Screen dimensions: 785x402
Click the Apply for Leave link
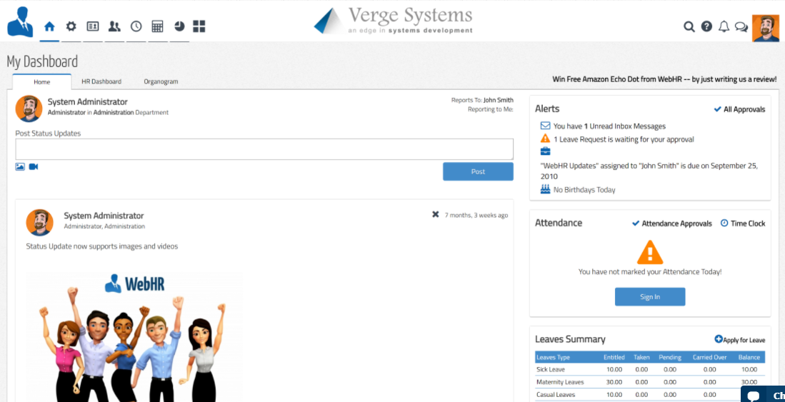pyautogui.click(x=744, y=340)
